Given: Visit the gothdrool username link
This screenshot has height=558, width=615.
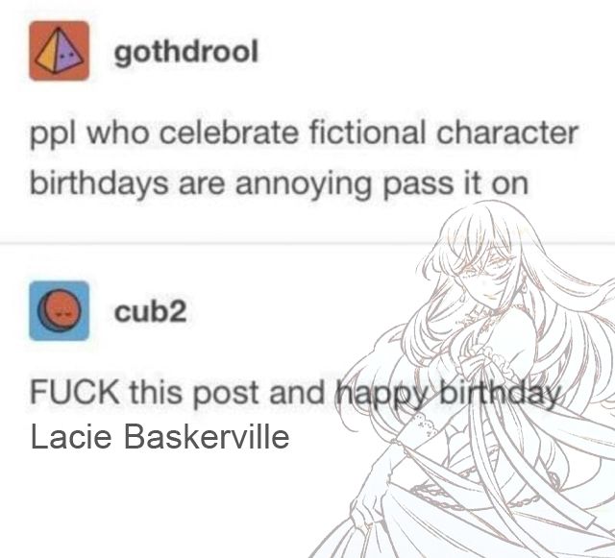Looking at the screenshot, I should click(x=185, y=52).
